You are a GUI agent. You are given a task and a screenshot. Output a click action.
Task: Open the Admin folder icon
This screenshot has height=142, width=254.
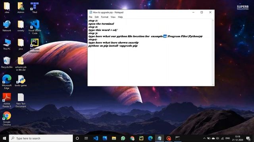21,7
